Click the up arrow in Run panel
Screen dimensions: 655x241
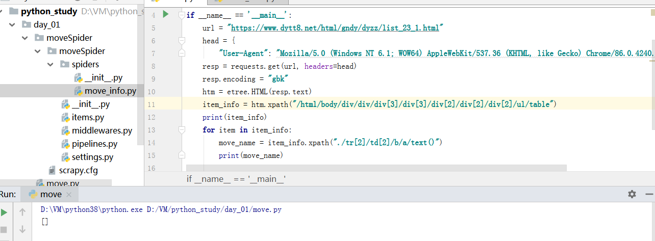coord(22,212)
